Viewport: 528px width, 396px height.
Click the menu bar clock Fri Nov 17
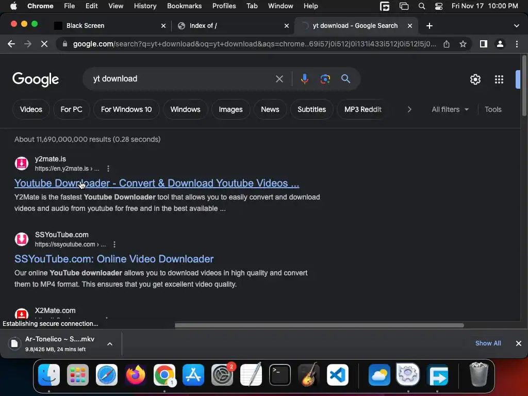pos(485,6)
